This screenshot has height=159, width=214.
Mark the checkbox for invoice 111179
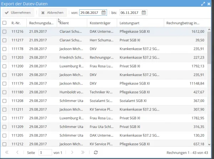[4, 83]
